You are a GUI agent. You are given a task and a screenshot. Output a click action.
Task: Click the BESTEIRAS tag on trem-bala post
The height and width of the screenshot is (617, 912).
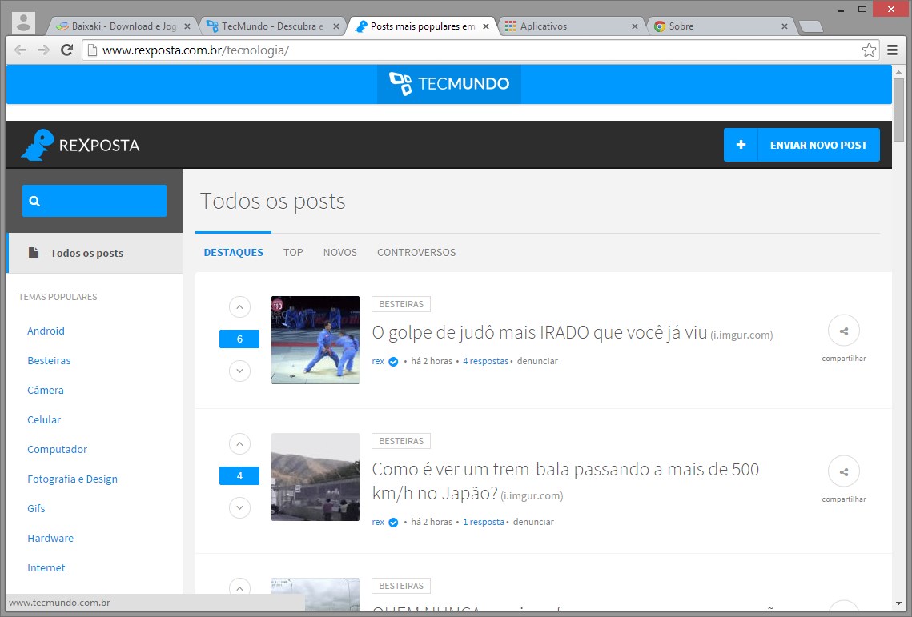401,442
